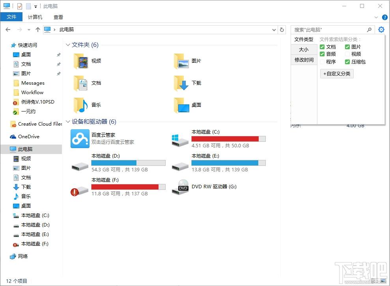Unpin 桌面 from quick access
The image size is (390, 286).
tap(58, 55)
